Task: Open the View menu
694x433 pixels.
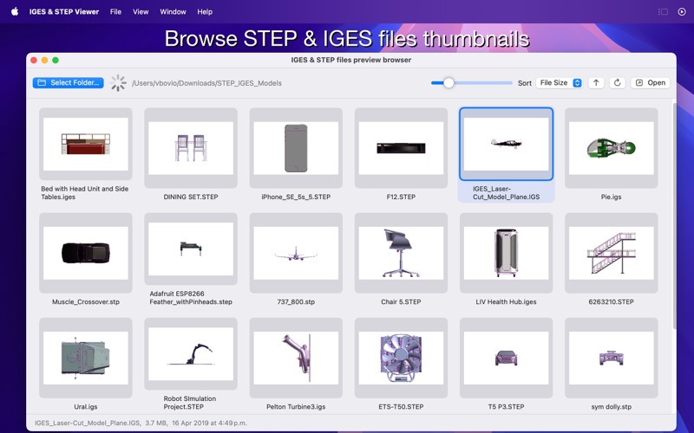Action: point(141,12)
